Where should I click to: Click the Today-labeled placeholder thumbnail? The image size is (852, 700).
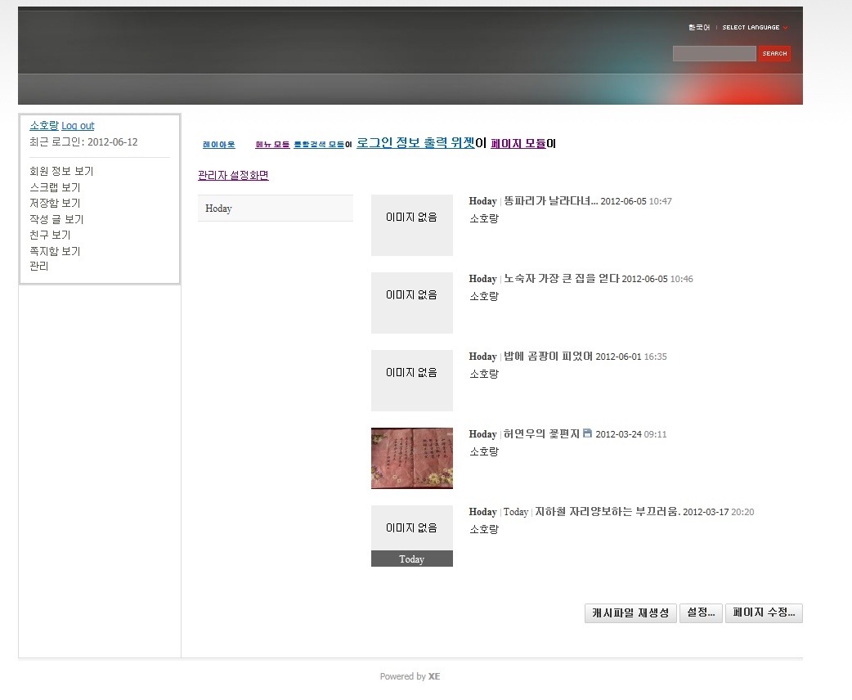click(411, 536)
